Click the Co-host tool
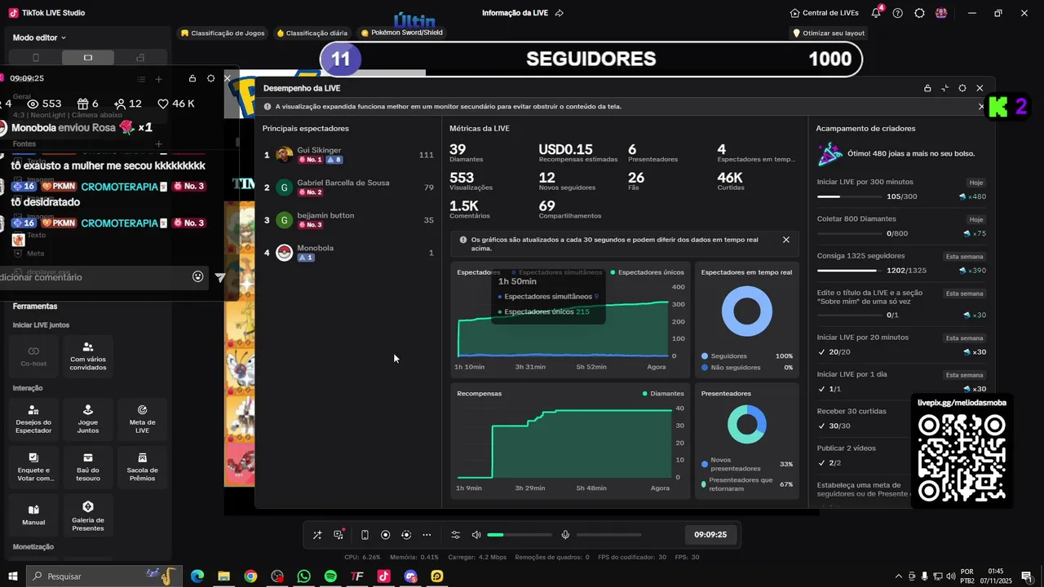 click(x=34, y=355)
